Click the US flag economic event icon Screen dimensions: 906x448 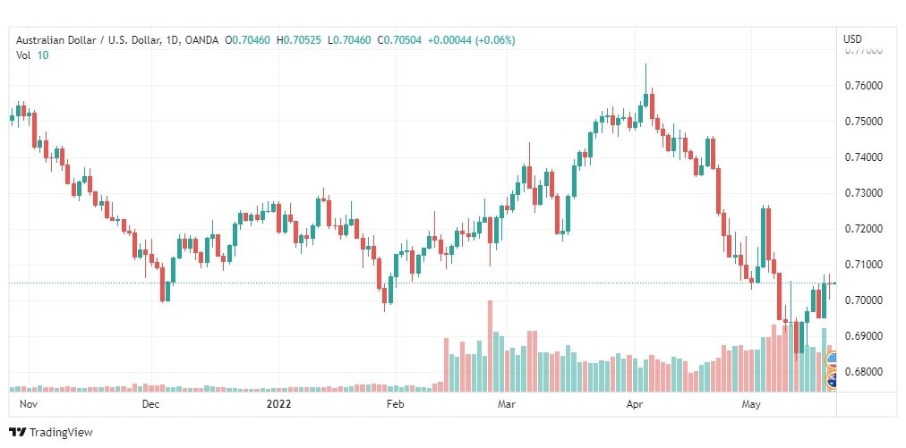click(x=833, y=361)
